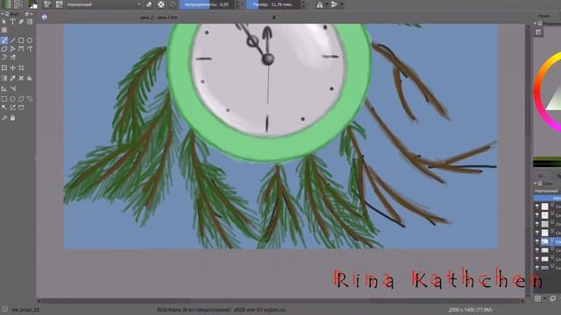561x315 pixels.
Task: Click the brush opacity slider
Action: click(207, 4)
